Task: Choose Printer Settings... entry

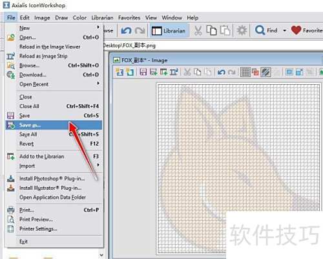Action: [54, 229]
